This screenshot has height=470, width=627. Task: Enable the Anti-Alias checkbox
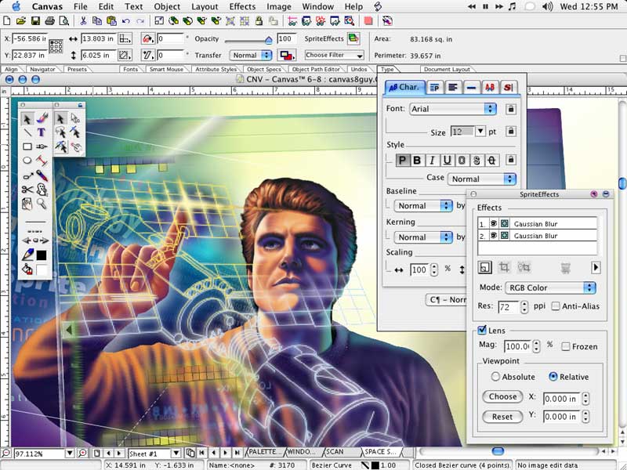point(556,306)
